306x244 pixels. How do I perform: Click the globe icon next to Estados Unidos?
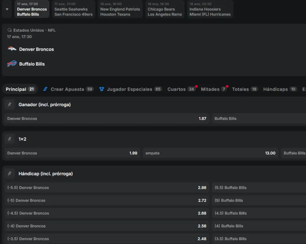click(x=9, y=30)
